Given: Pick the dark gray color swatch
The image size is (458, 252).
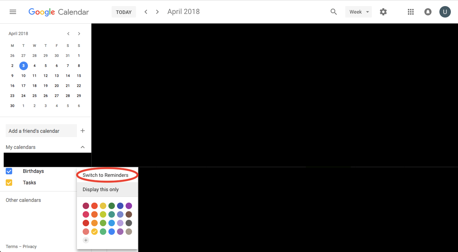Looking at the screenshot, I should [x=129, y=223].
